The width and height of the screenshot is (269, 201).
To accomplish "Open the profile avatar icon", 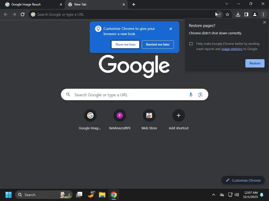I will click(255, 15).
